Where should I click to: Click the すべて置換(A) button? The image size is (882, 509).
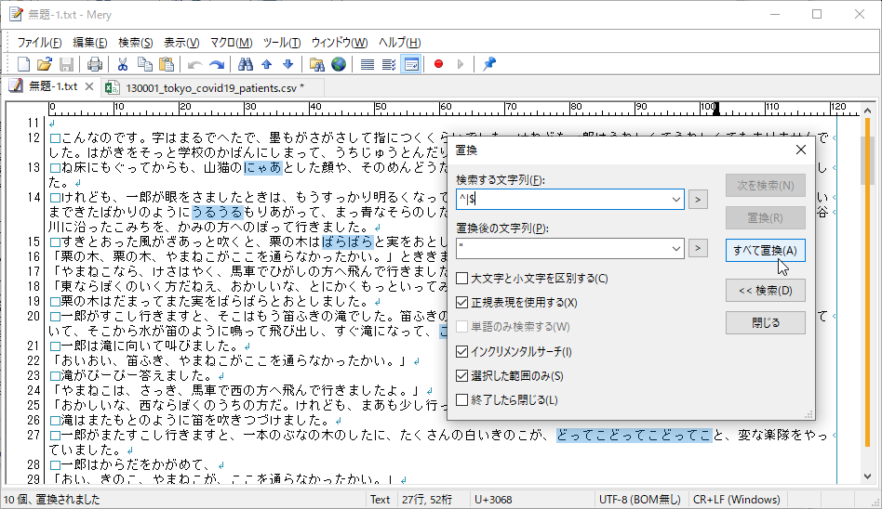click(765, 251)
